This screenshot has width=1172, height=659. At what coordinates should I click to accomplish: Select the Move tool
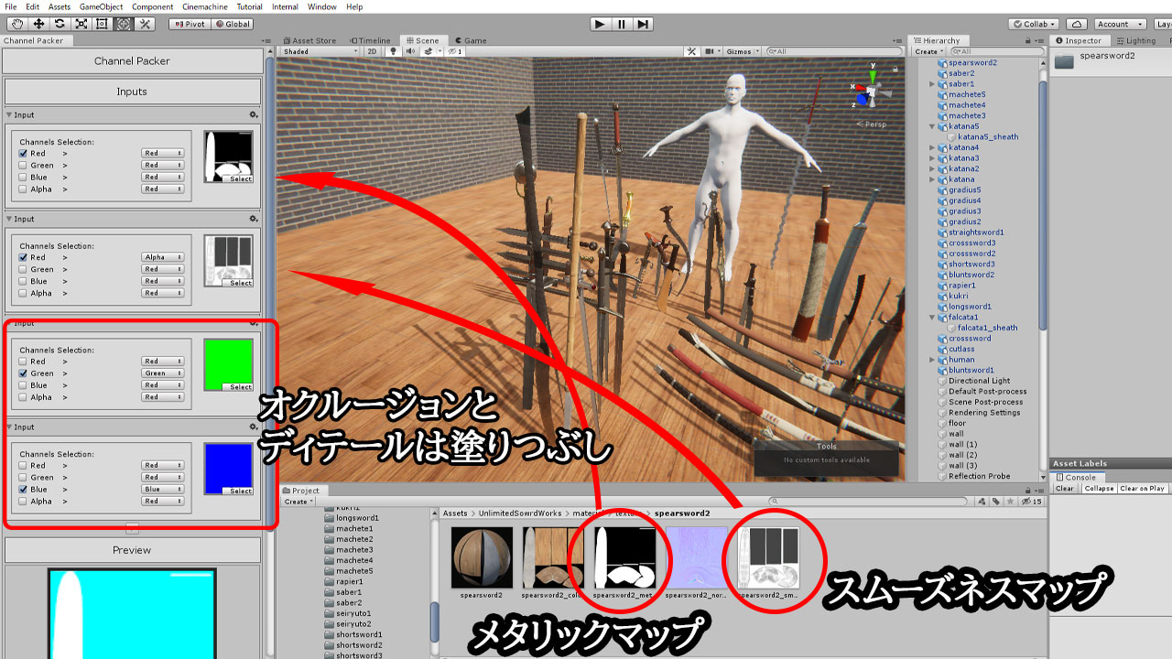[x=38, y=24]
